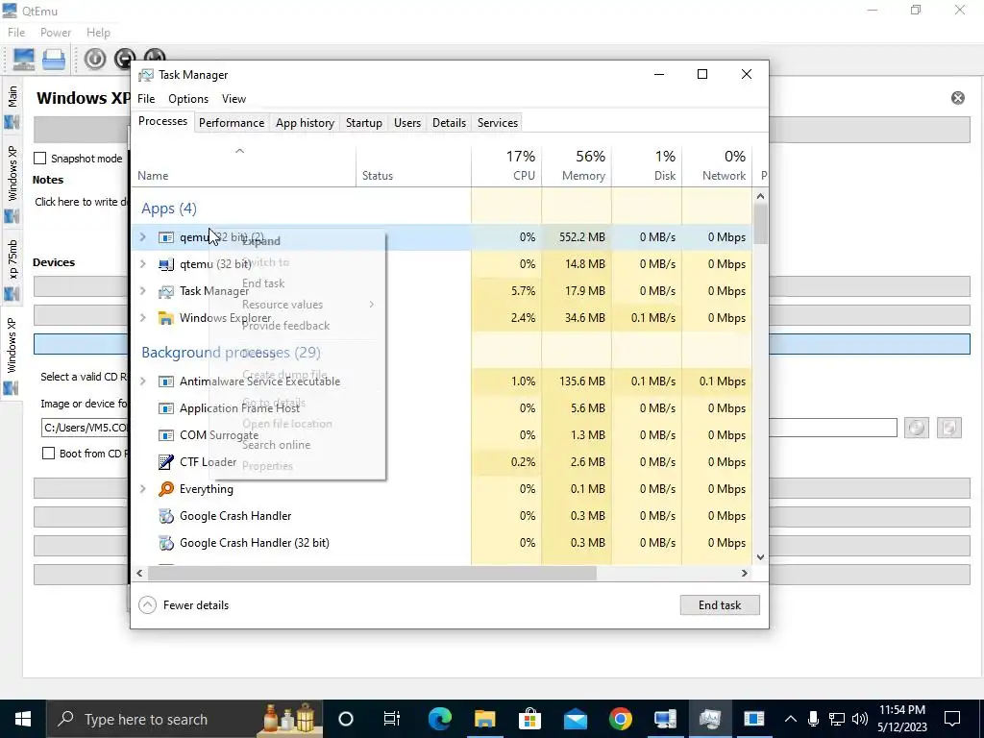Click the End task button

coord(720,605)
